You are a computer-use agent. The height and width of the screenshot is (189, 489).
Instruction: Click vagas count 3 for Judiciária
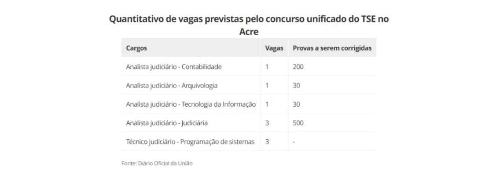tap(267, 123)
